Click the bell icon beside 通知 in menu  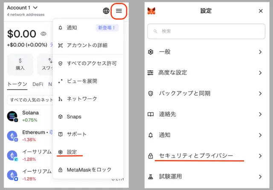[61, 28]
